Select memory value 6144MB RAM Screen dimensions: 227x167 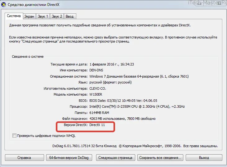point(99,113)
